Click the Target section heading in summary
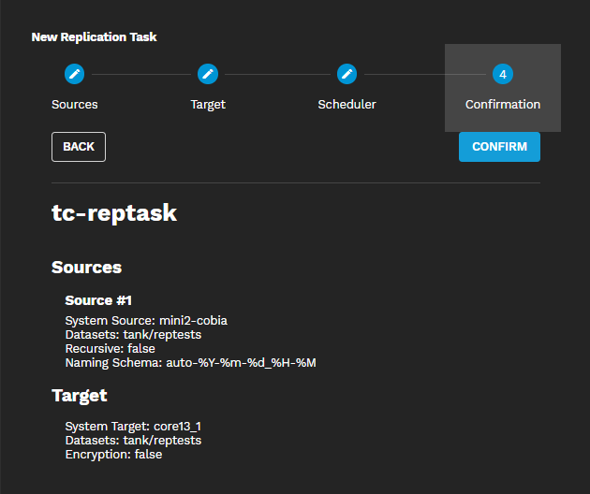 click(x=80, y=396)
